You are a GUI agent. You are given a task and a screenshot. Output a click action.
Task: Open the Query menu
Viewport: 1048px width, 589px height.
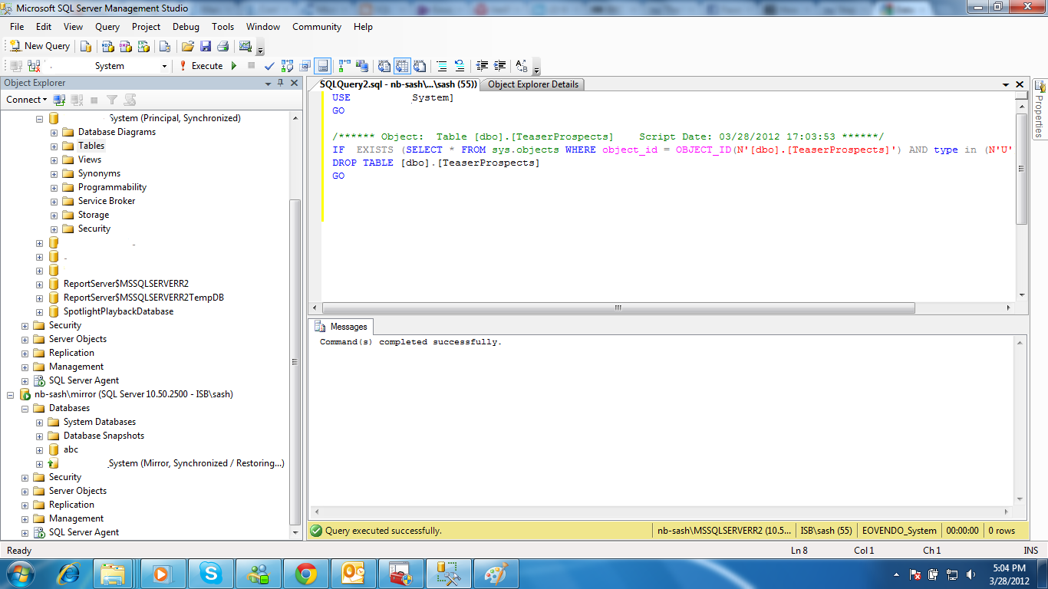click(x=107, y=26)
